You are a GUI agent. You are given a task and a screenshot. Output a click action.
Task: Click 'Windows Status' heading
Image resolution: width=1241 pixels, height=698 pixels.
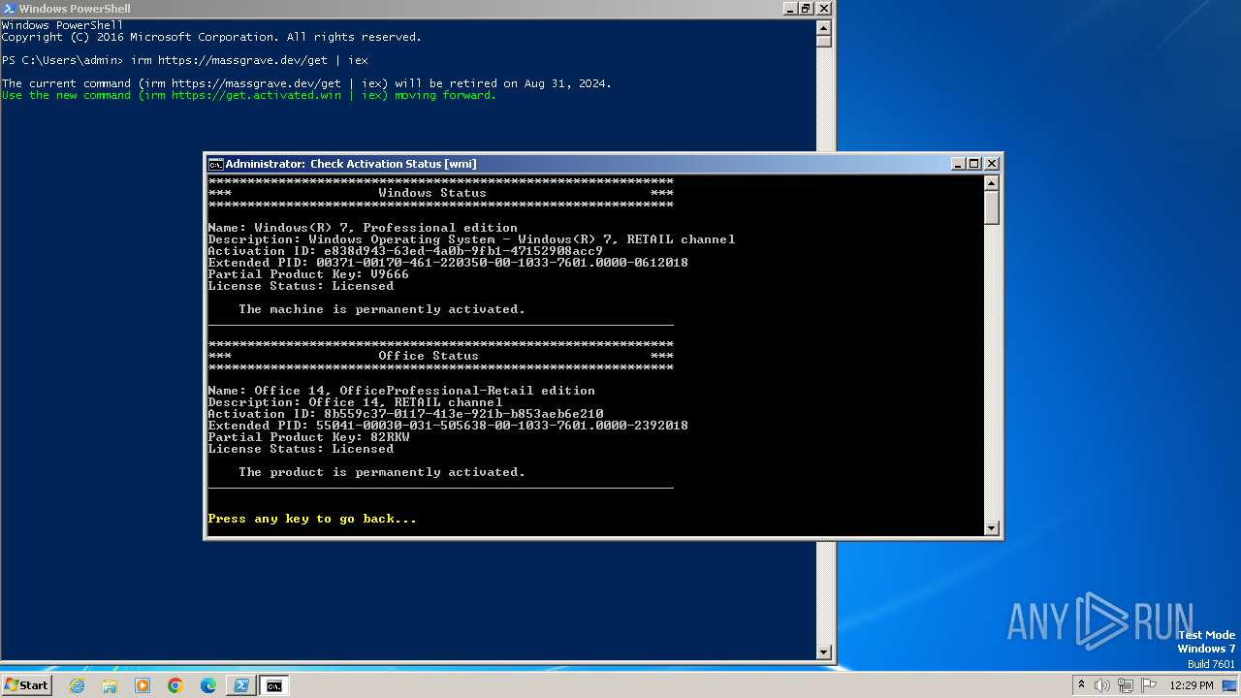(432, 193)
